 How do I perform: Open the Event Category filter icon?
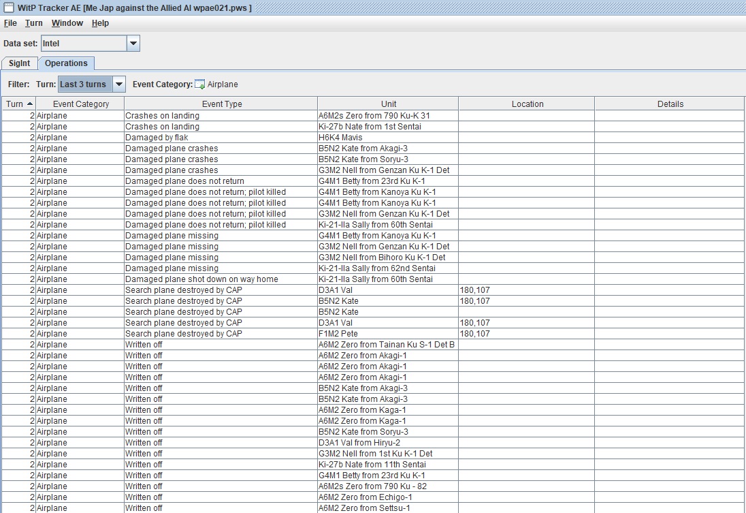[x=200, y=84]
